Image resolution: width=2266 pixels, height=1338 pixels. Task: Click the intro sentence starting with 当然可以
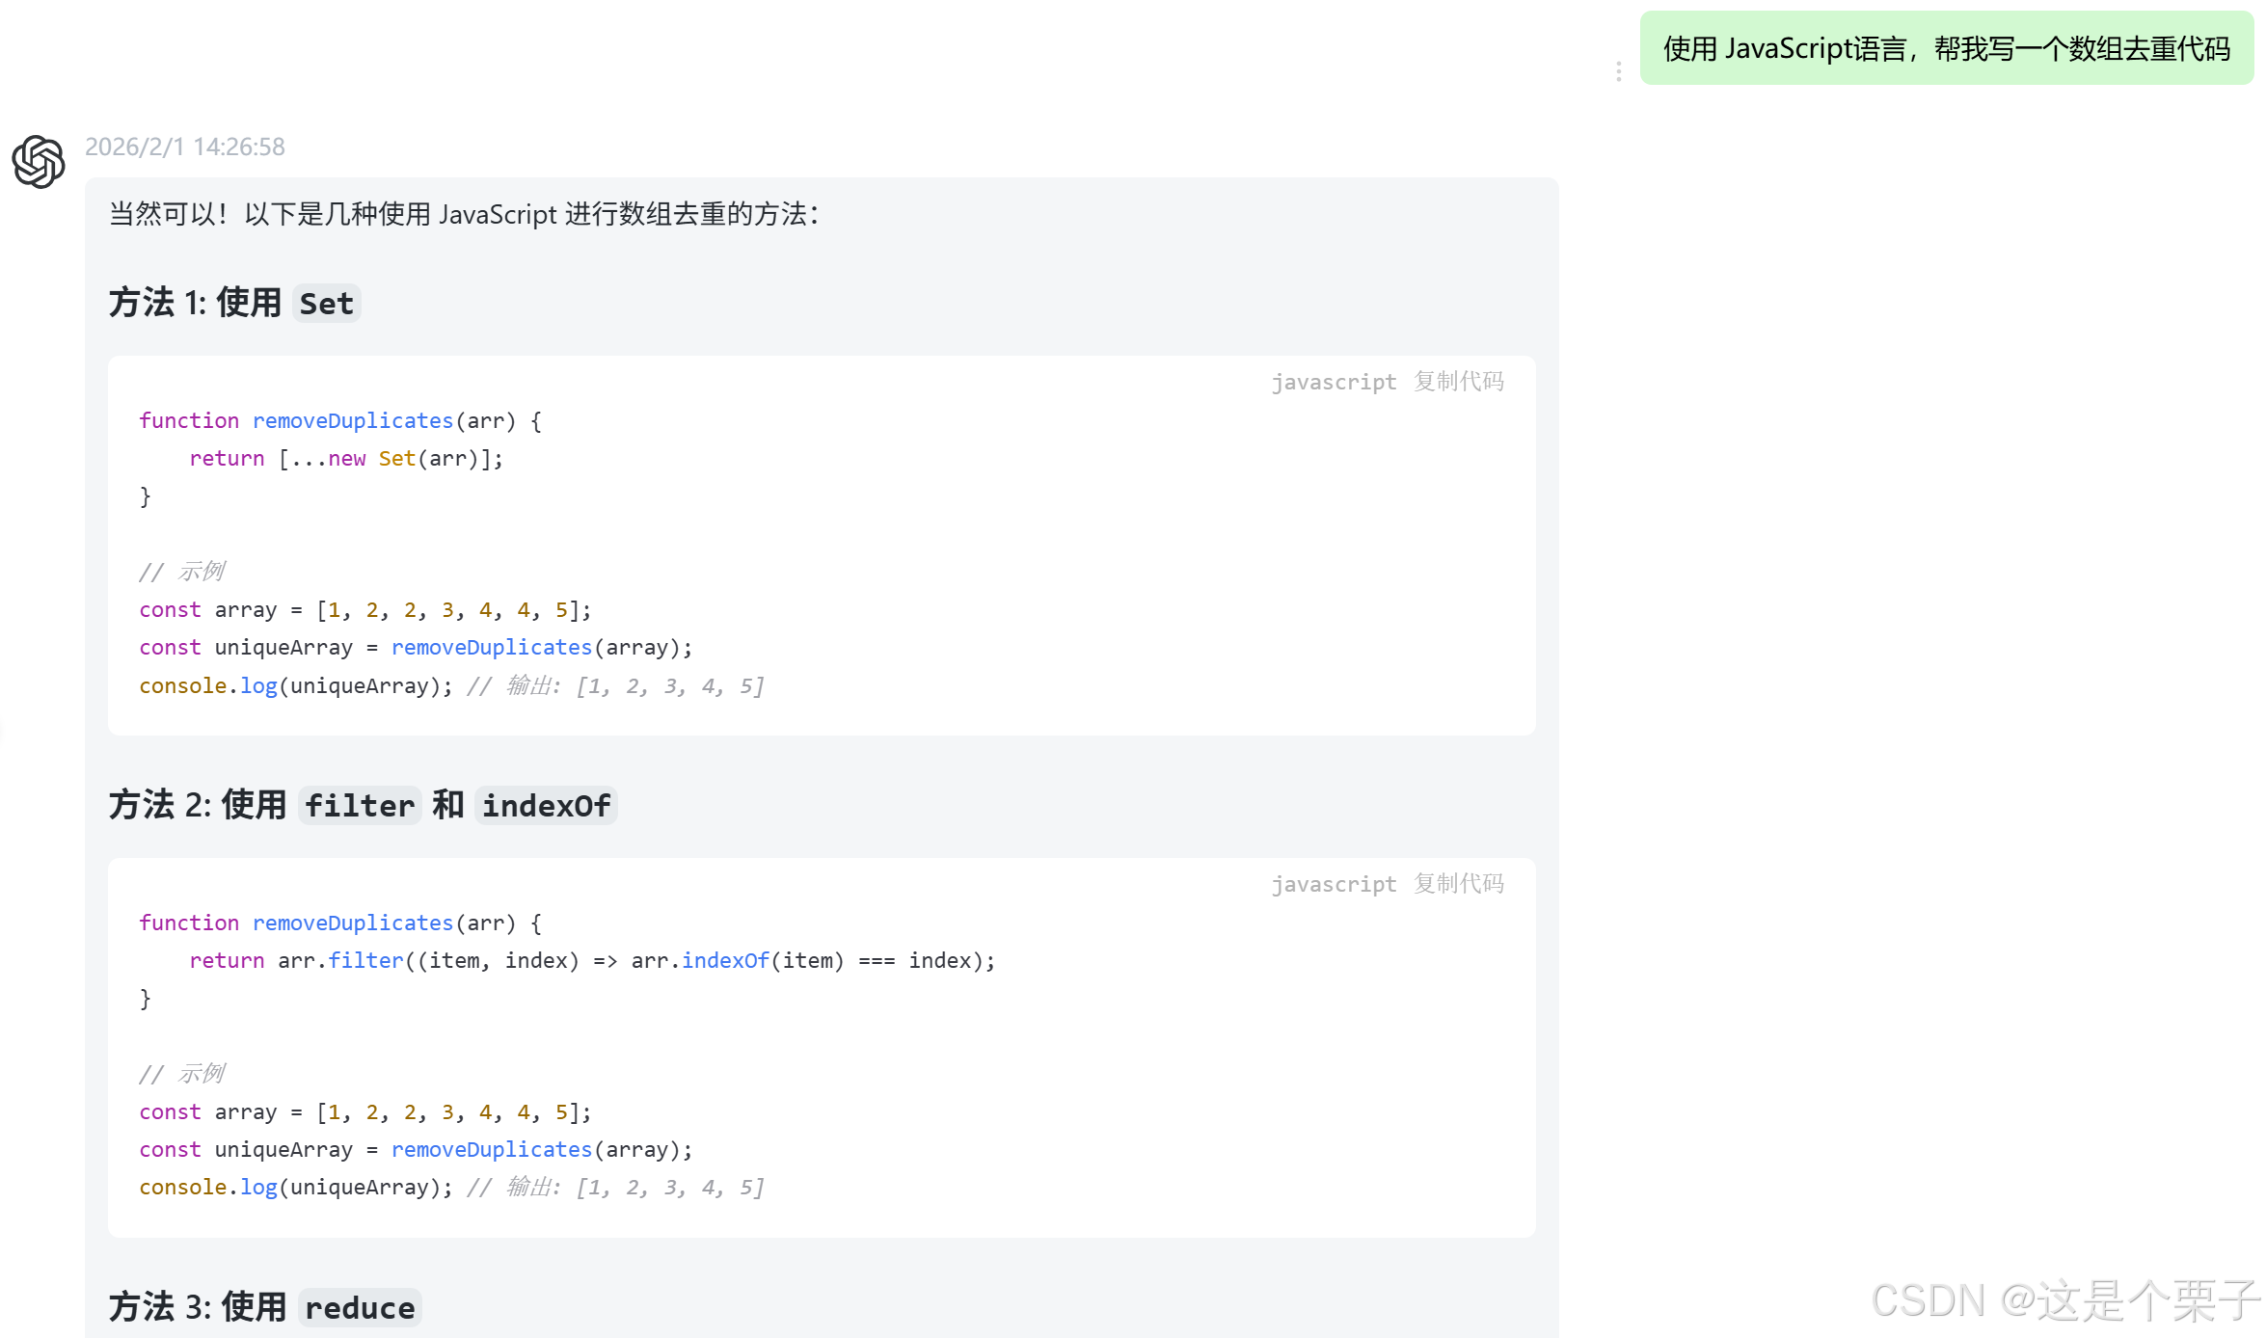coord(463,214)
